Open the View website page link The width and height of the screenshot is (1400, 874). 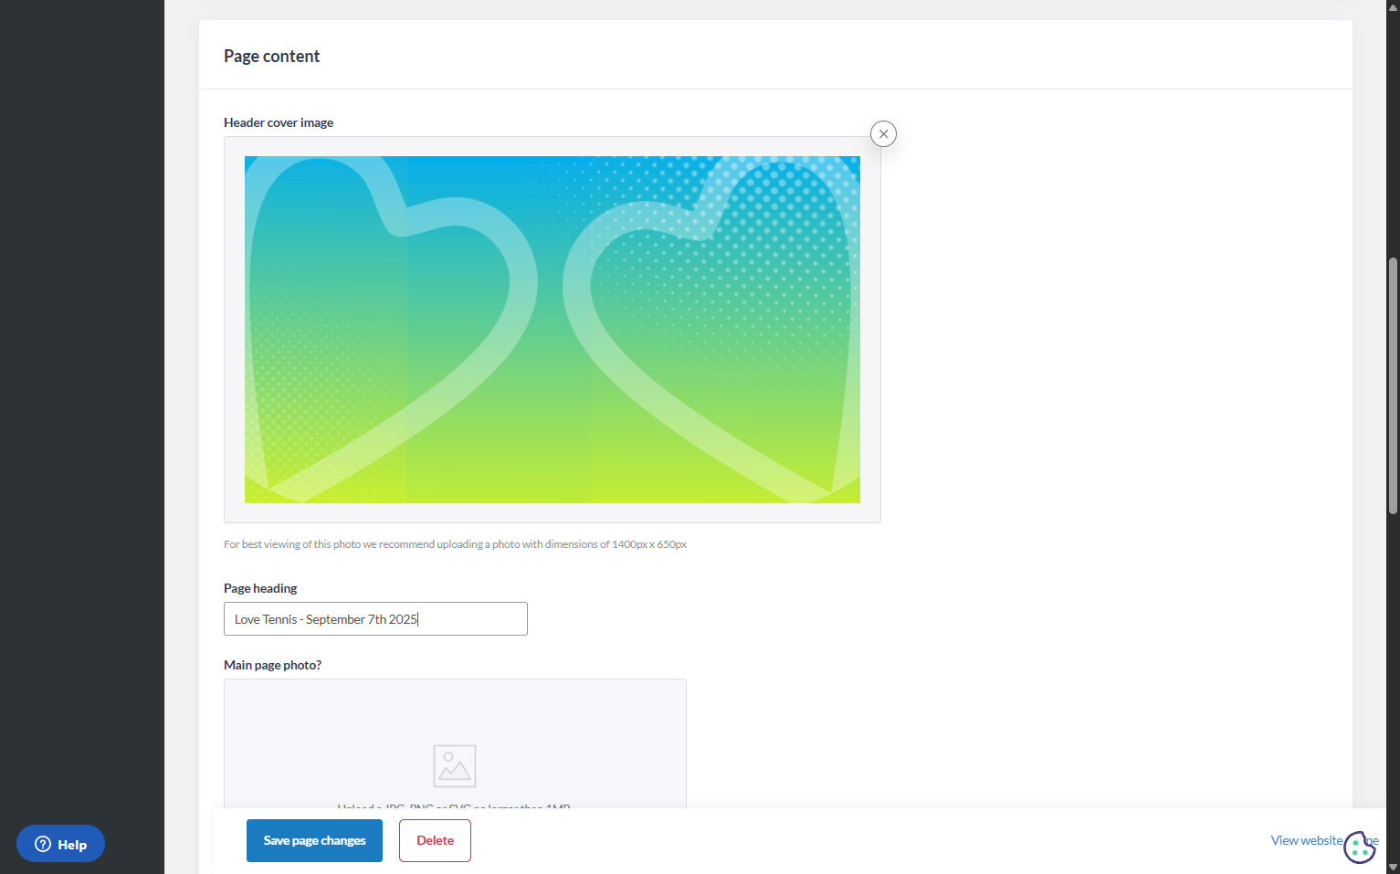point(1307,840)
